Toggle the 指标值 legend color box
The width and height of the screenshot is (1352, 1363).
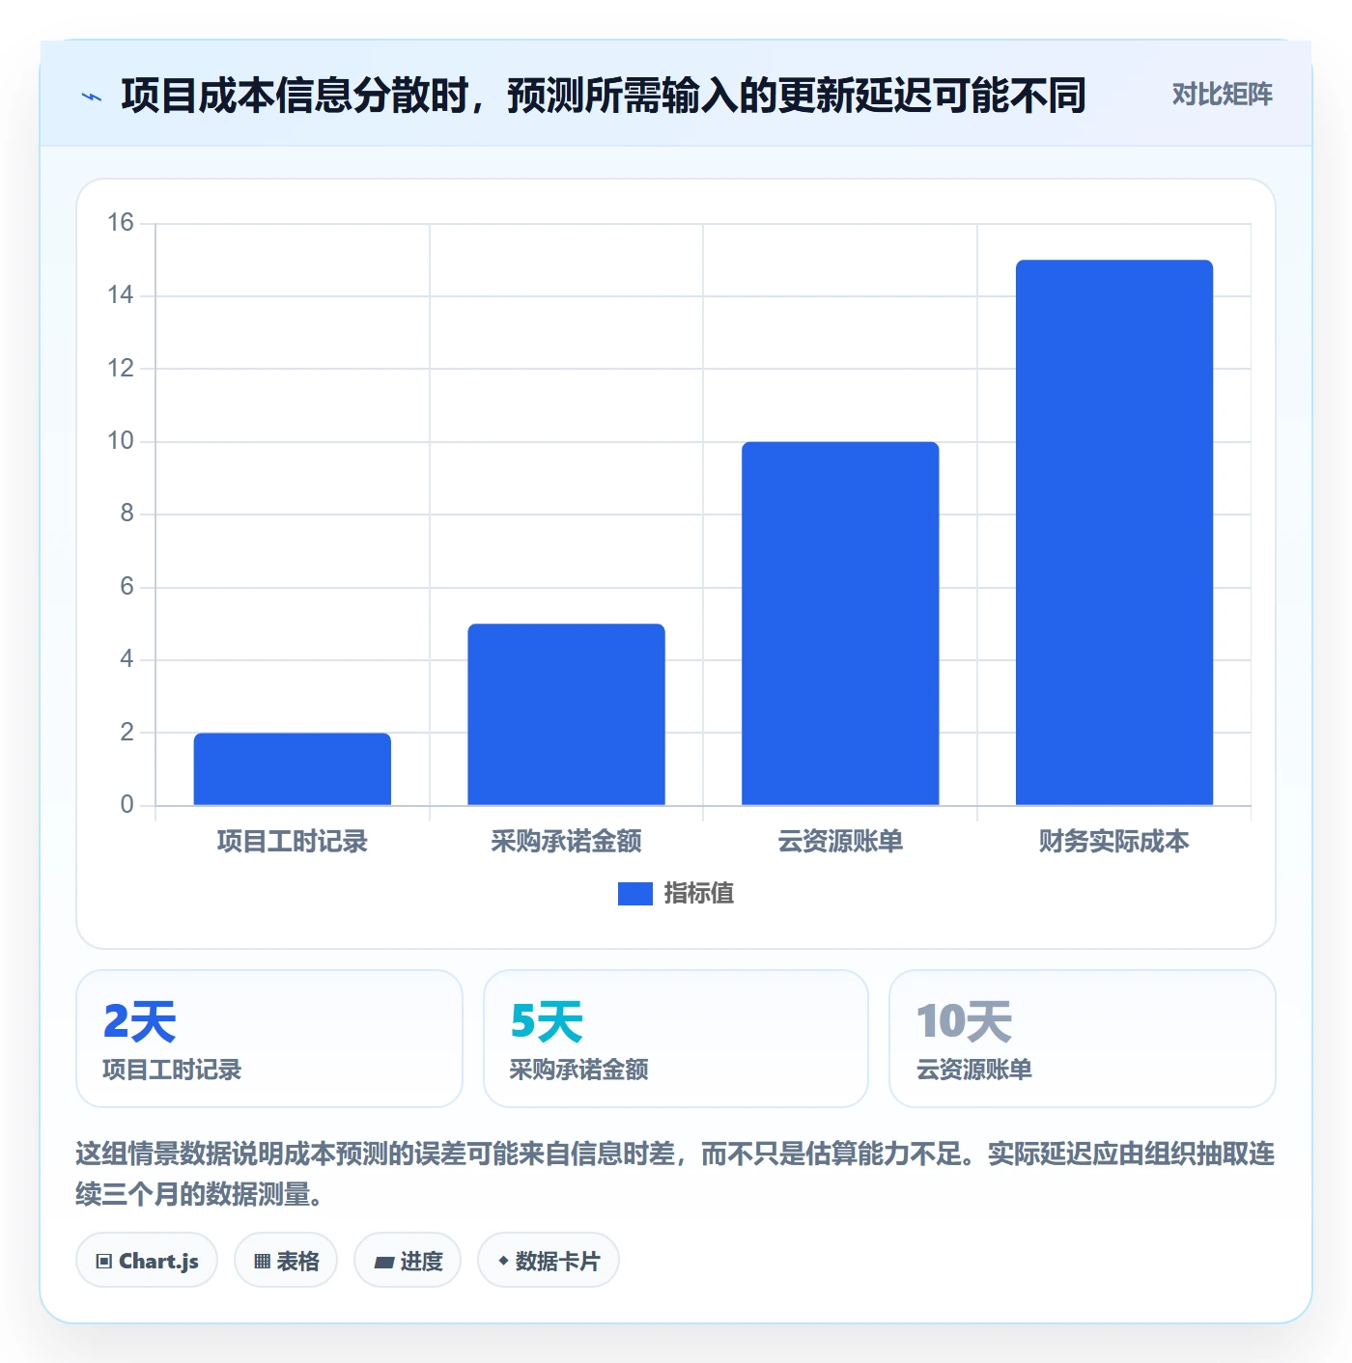click(634, 894)
